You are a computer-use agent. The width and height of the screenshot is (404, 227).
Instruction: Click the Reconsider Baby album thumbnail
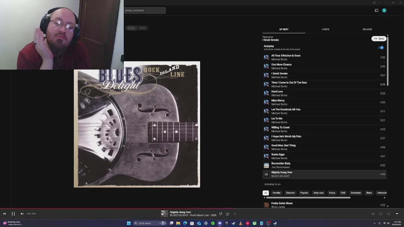pyautogui.click(x=266, y=165)
